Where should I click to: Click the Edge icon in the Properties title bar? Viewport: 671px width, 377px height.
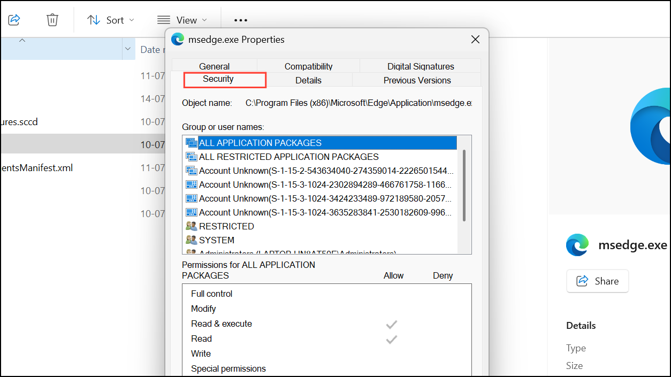(x=178, y=39)
